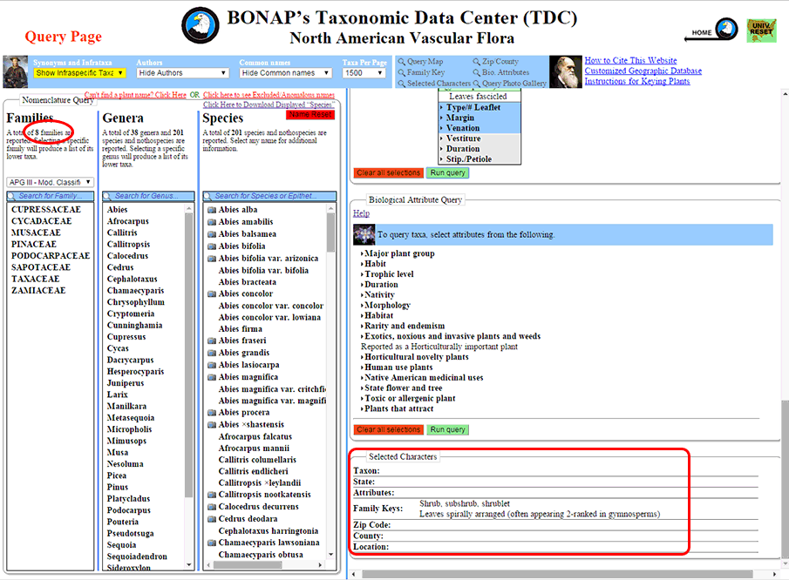Expand Habit attribute

(x=375, y=263)
